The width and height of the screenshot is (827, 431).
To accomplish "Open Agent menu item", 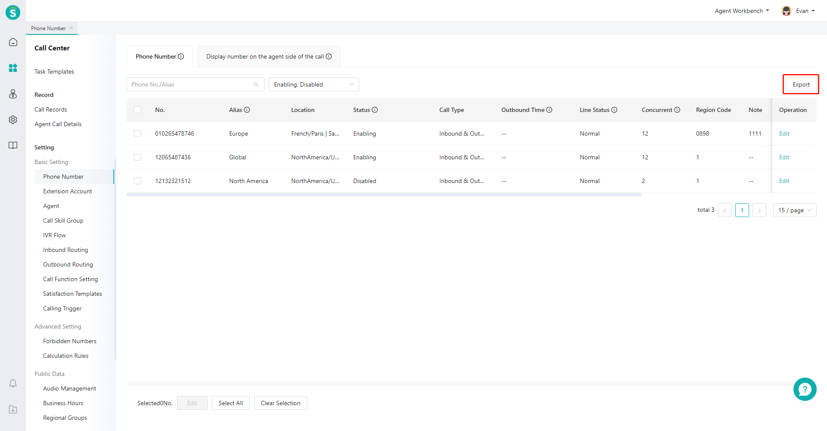I will coord(51,206).
